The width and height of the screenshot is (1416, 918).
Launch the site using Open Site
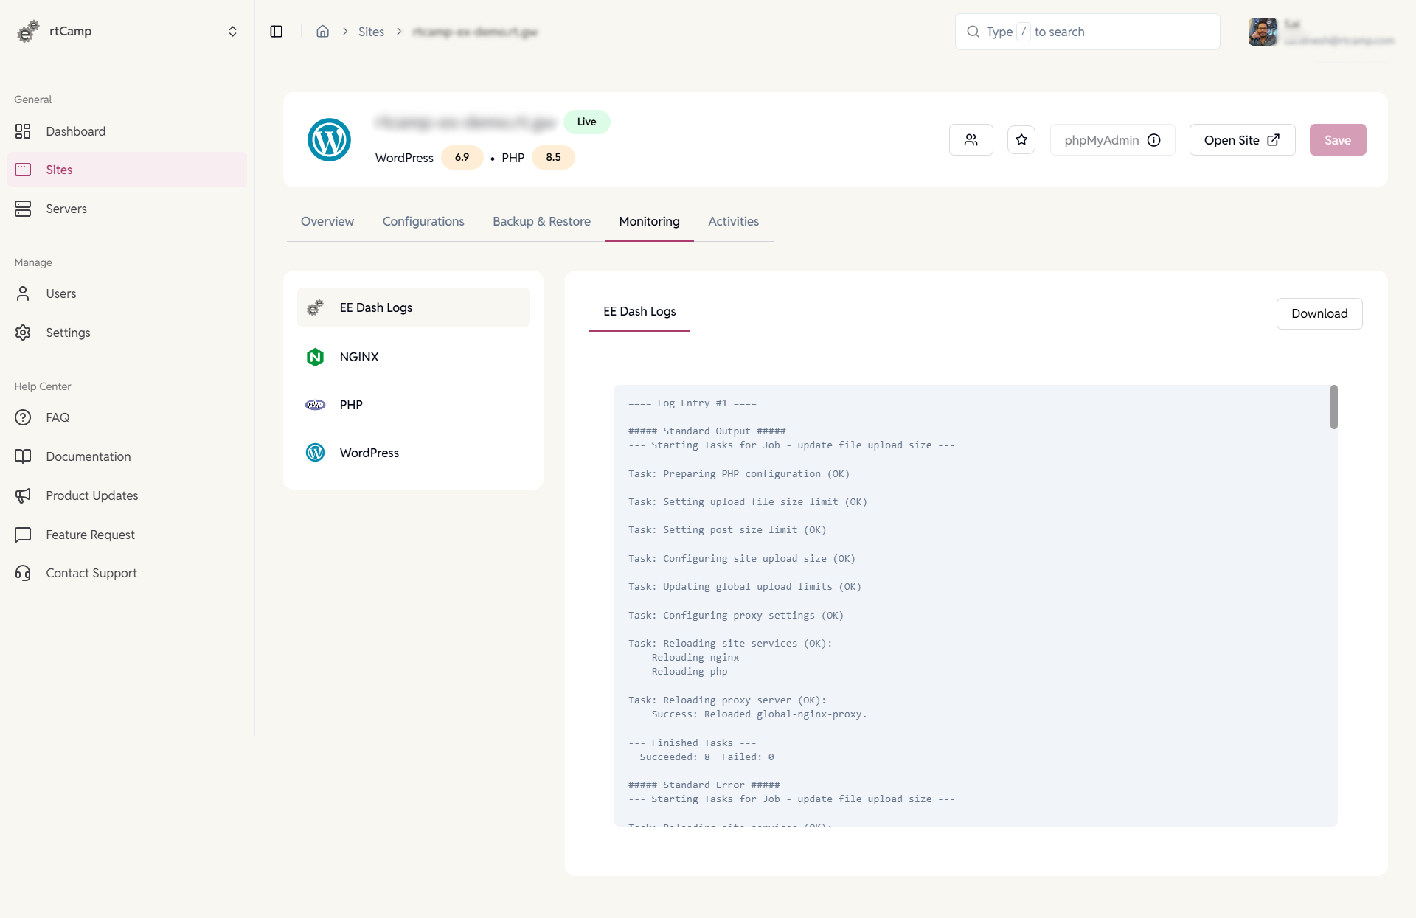(x=1241, y=139)
